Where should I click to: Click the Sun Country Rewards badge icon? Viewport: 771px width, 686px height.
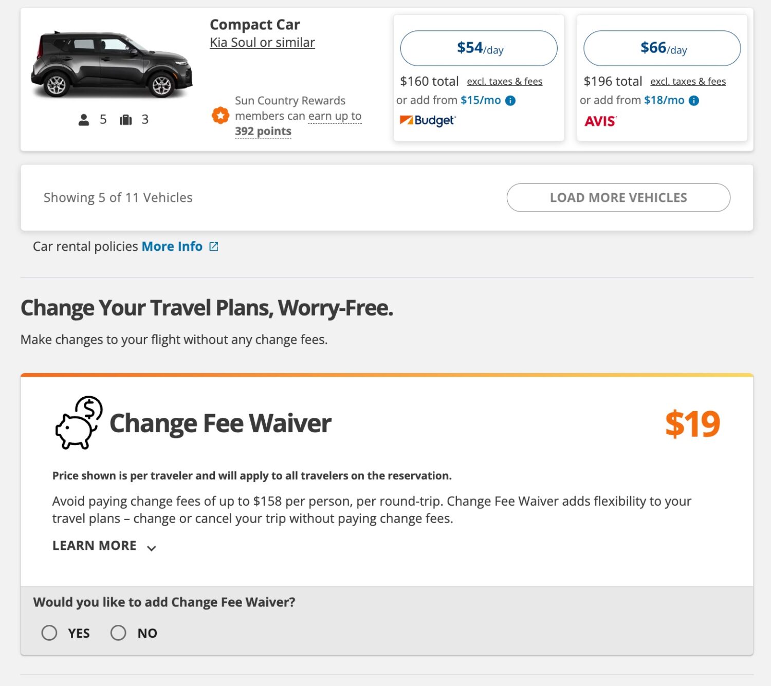(x=220, y=116)
